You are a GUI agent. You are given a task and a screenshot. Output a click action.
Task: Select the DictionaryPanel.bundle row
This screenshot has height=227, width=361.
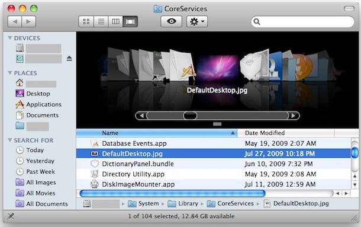pyautogui.click(x=214, y=164)
